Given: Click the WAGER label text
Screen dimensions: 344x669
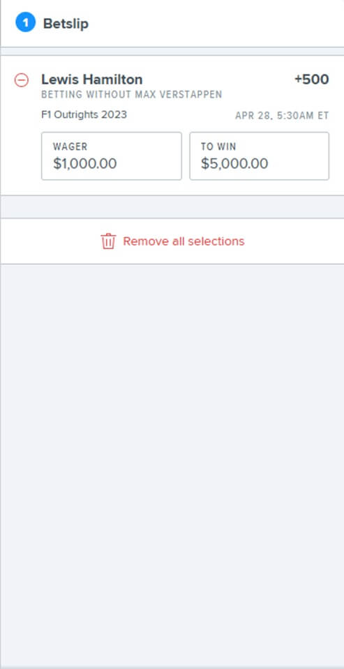Looking at the screenshot, I should click(x=70, y=146).
